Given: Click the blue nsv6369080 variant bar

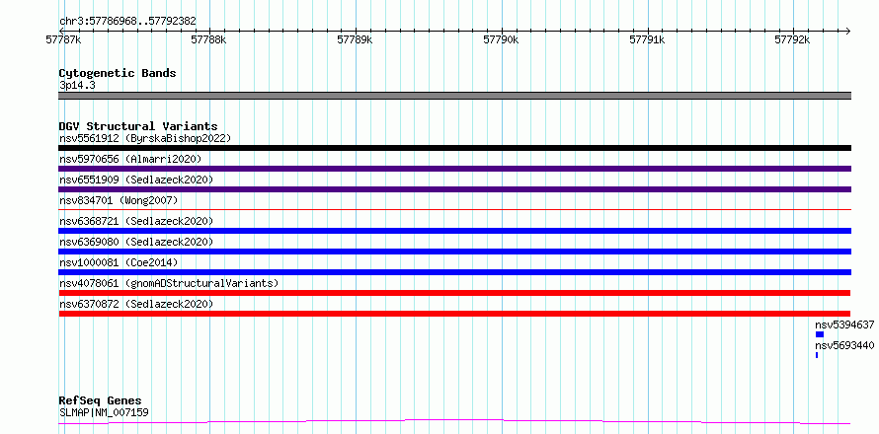Looking at the screenshot, I should click(x=454, y=252).
